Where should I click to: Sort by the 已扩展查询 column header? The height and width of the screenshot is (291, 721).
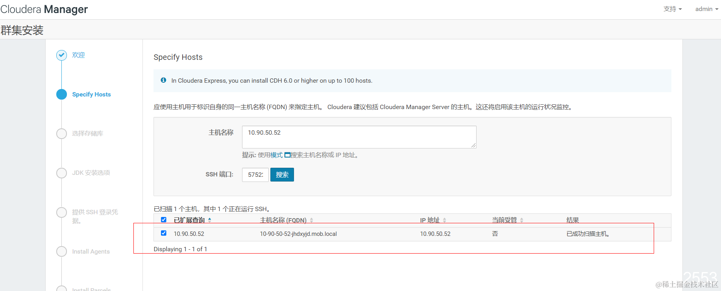pos(189,221)
